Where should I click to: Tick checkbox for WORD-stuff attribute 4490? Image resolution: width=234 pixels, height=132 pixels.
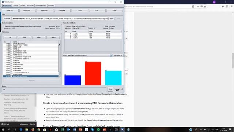tap(11, 47)
